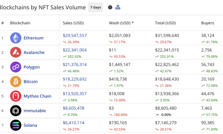The image size is (223, 134).
Task: Select Ethereum wash value $2,051,083
Action: click(x=120, y=35)
